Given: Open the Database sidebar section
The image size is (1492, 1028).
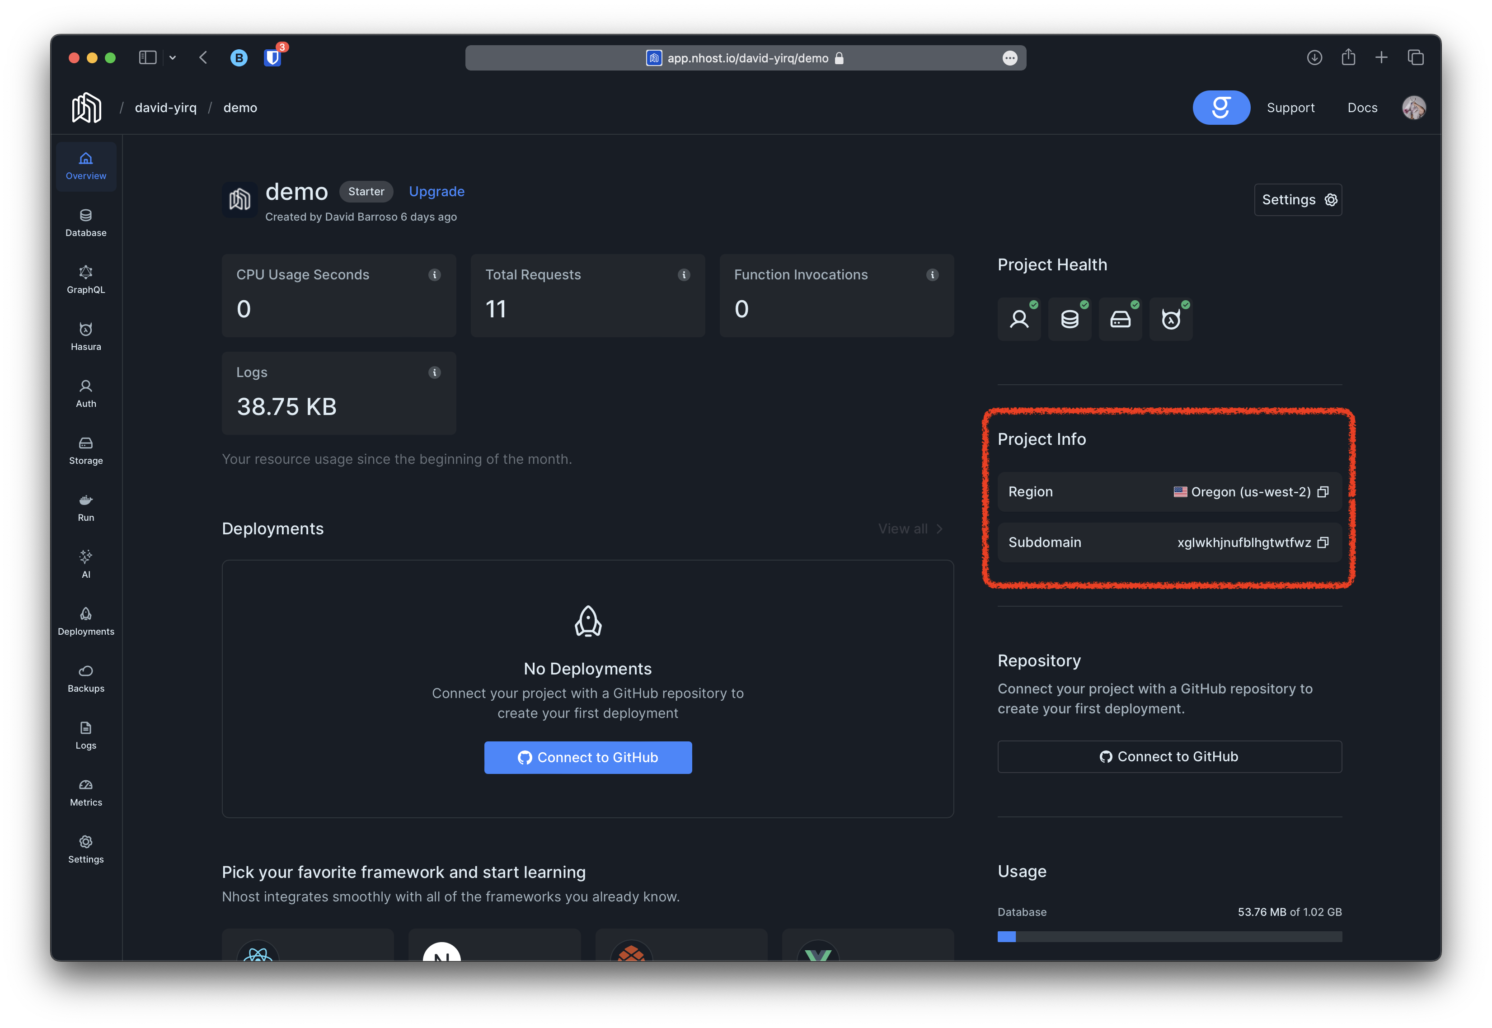Looking at the screenshot, I should 85,223.
